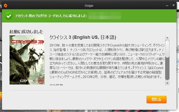Click the Crysis 3 description paragraph
The width and height of the screenshot is (179, 112).
tap(107, 61)
